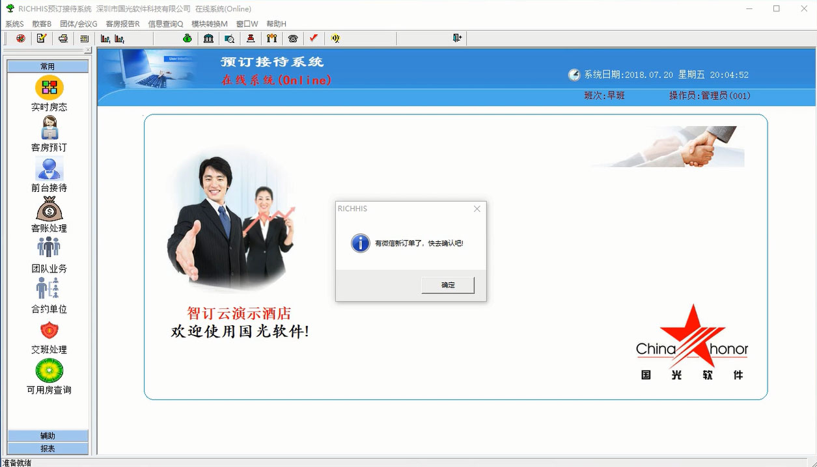Click the red checkmark toolbar icon
This screenshot has height=467, width=817.
point(314,38)
